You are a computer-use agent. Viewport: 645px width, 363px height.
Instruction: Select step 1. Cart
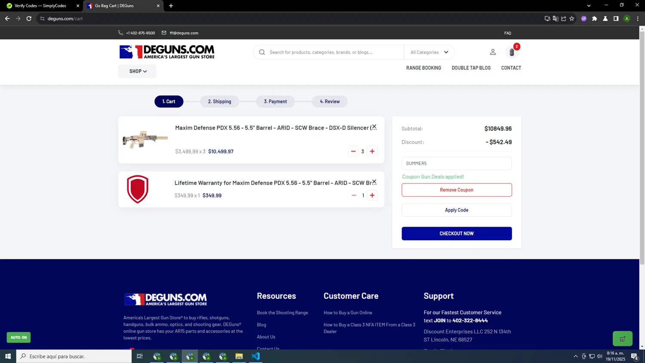pos(169,102)
